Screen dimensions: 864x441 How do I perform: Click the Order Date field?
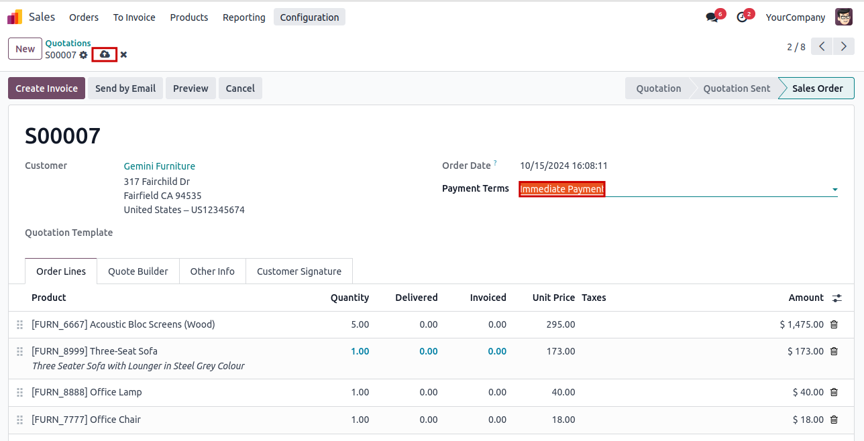tap(563, 166)
